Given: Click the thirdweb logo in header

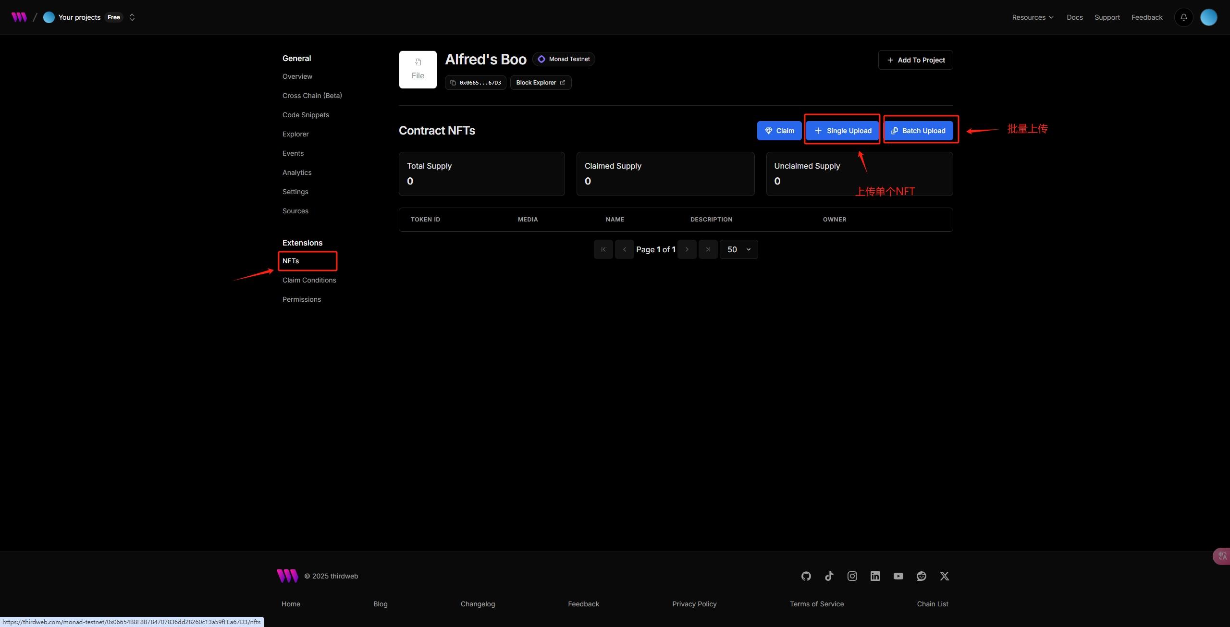Looking at the screenshot, I should pyautogui.click(x=19, y=17).
